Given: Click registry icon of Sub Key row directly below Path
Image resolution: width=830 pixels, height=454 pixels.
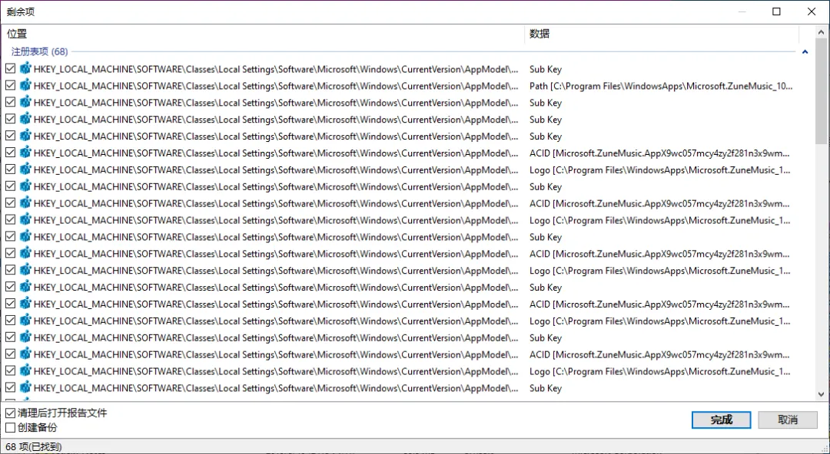Looking at the screenshot, I should 25,103.
